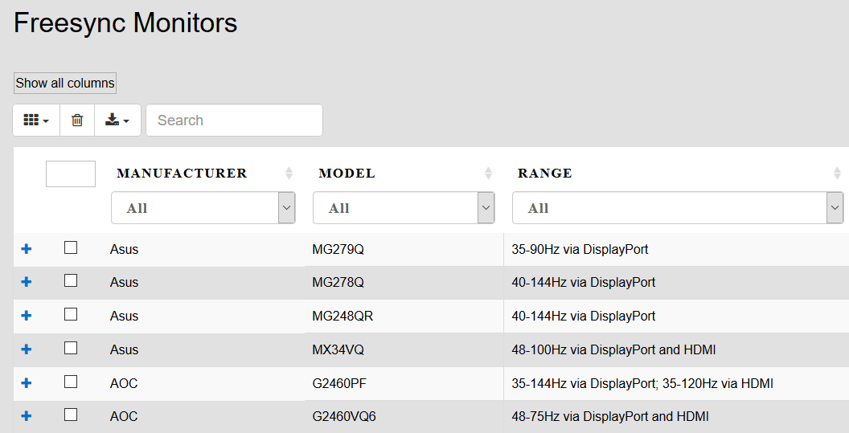Sort by Range column arrows

point(837,174)
